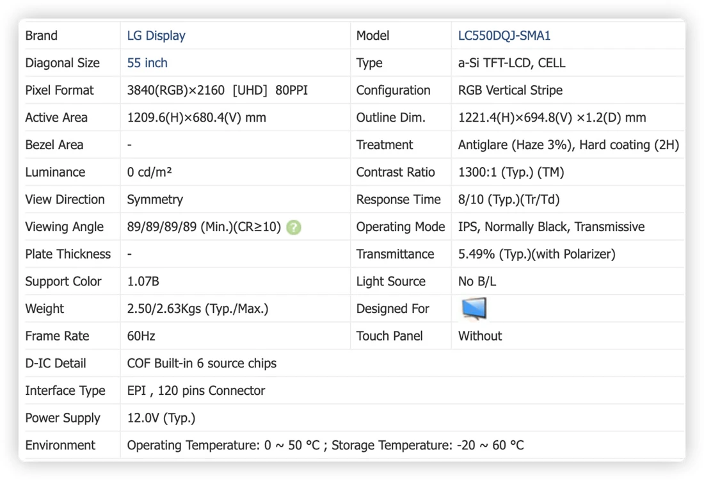
Task: Select the "8/10 (Typ.)(Tr/Td)" response time value
Action: 509,200
